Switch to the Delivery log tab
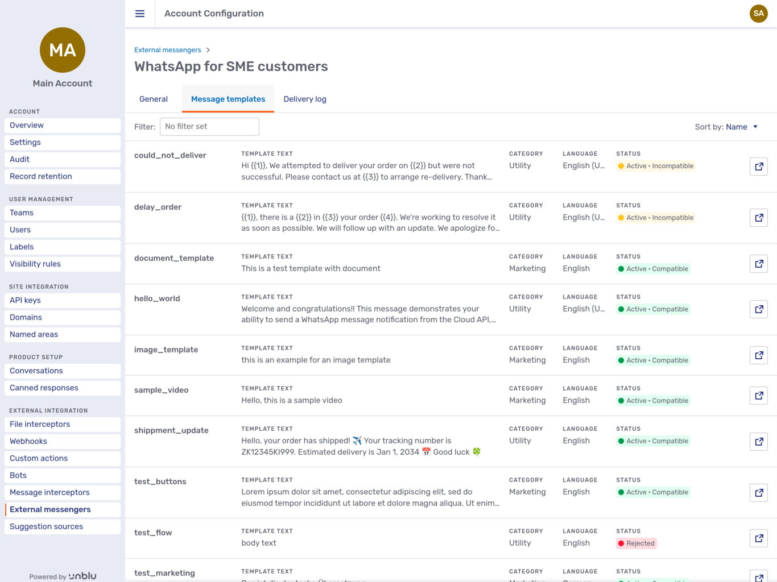Viewport: 777px width, 582px height. click(x=305, y=99)
